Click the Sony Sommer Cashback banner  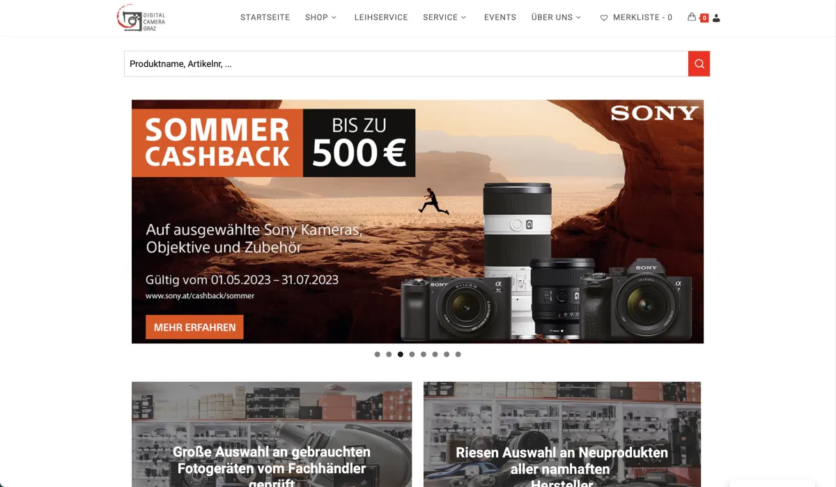click(x=417, y=222)
